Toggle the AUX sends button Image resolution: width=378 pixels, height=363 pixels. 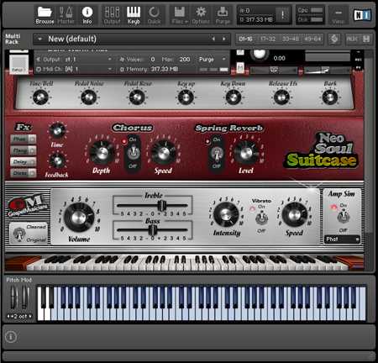pyautogui.click(x=352, y=39)
